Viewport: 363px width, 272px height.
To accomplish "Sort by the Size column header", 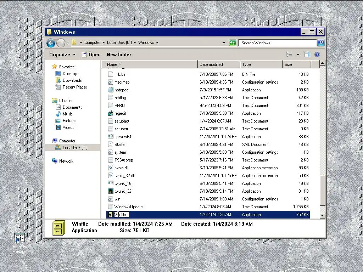I will [x=297, y=64].
